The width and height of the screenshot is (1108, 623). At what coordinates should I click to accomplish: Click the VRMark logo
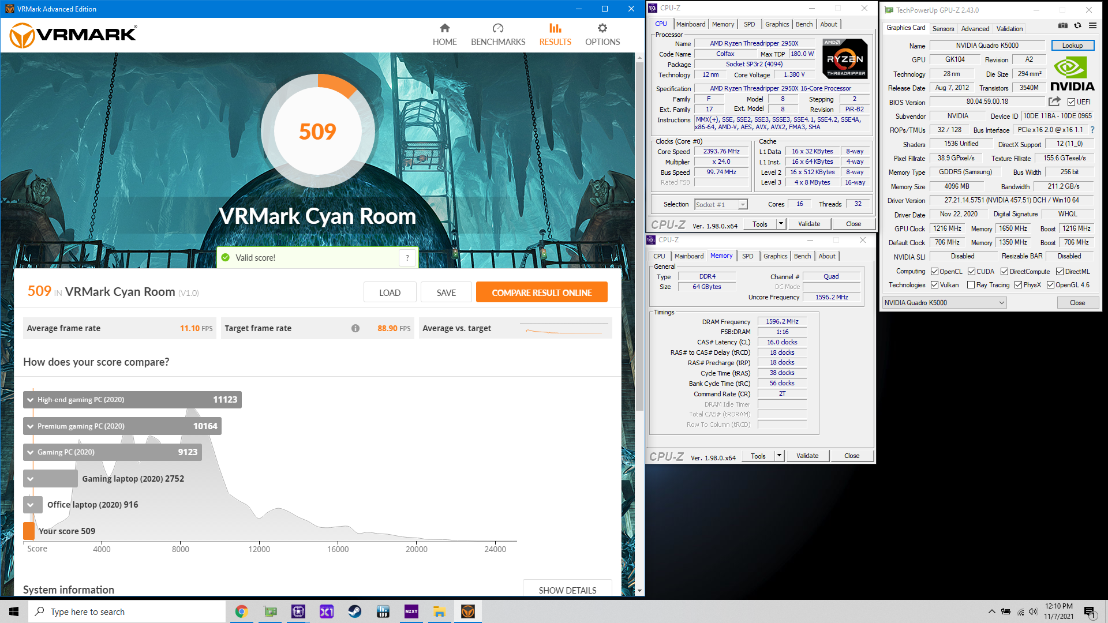point(73,35)
